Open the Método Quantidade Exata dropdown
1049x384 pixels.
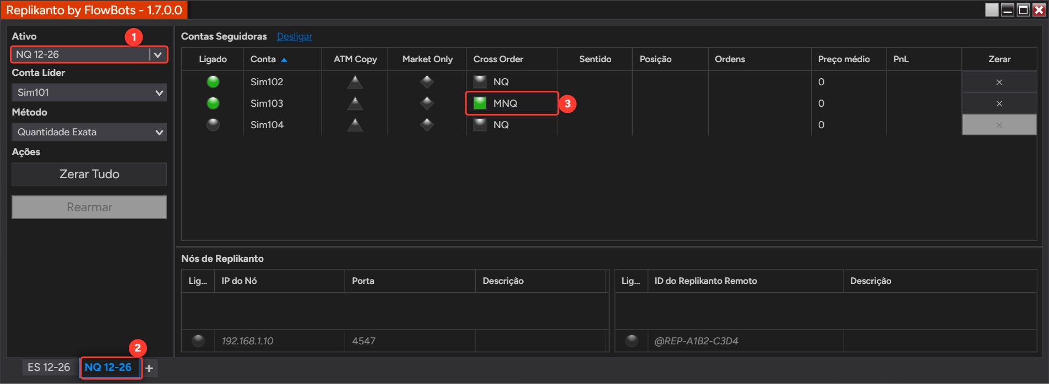coord(89,132)
